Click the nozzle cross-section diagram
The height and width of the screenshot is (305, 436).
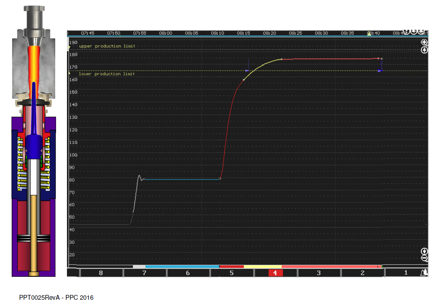pyautogui.click(x=33, y=141)
